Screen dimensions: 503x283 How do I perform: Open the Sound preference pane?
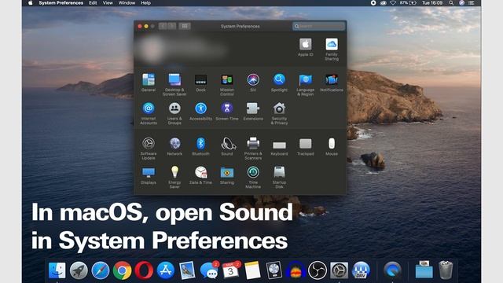pos(227,146)
